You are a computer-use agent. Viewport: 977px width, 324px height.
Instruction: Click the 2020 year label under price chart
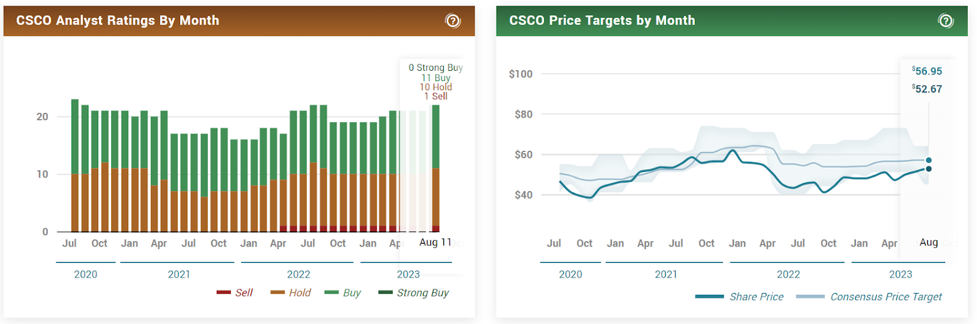tap(570, 275)
